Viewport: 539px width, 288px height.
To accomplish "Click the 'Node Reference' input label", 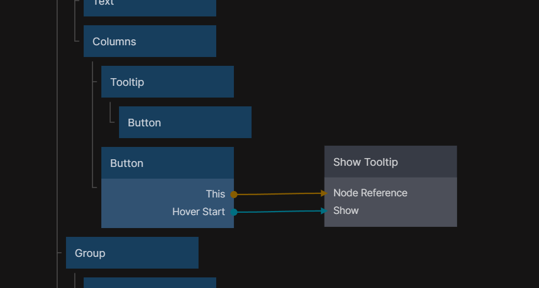I will 370,193.
